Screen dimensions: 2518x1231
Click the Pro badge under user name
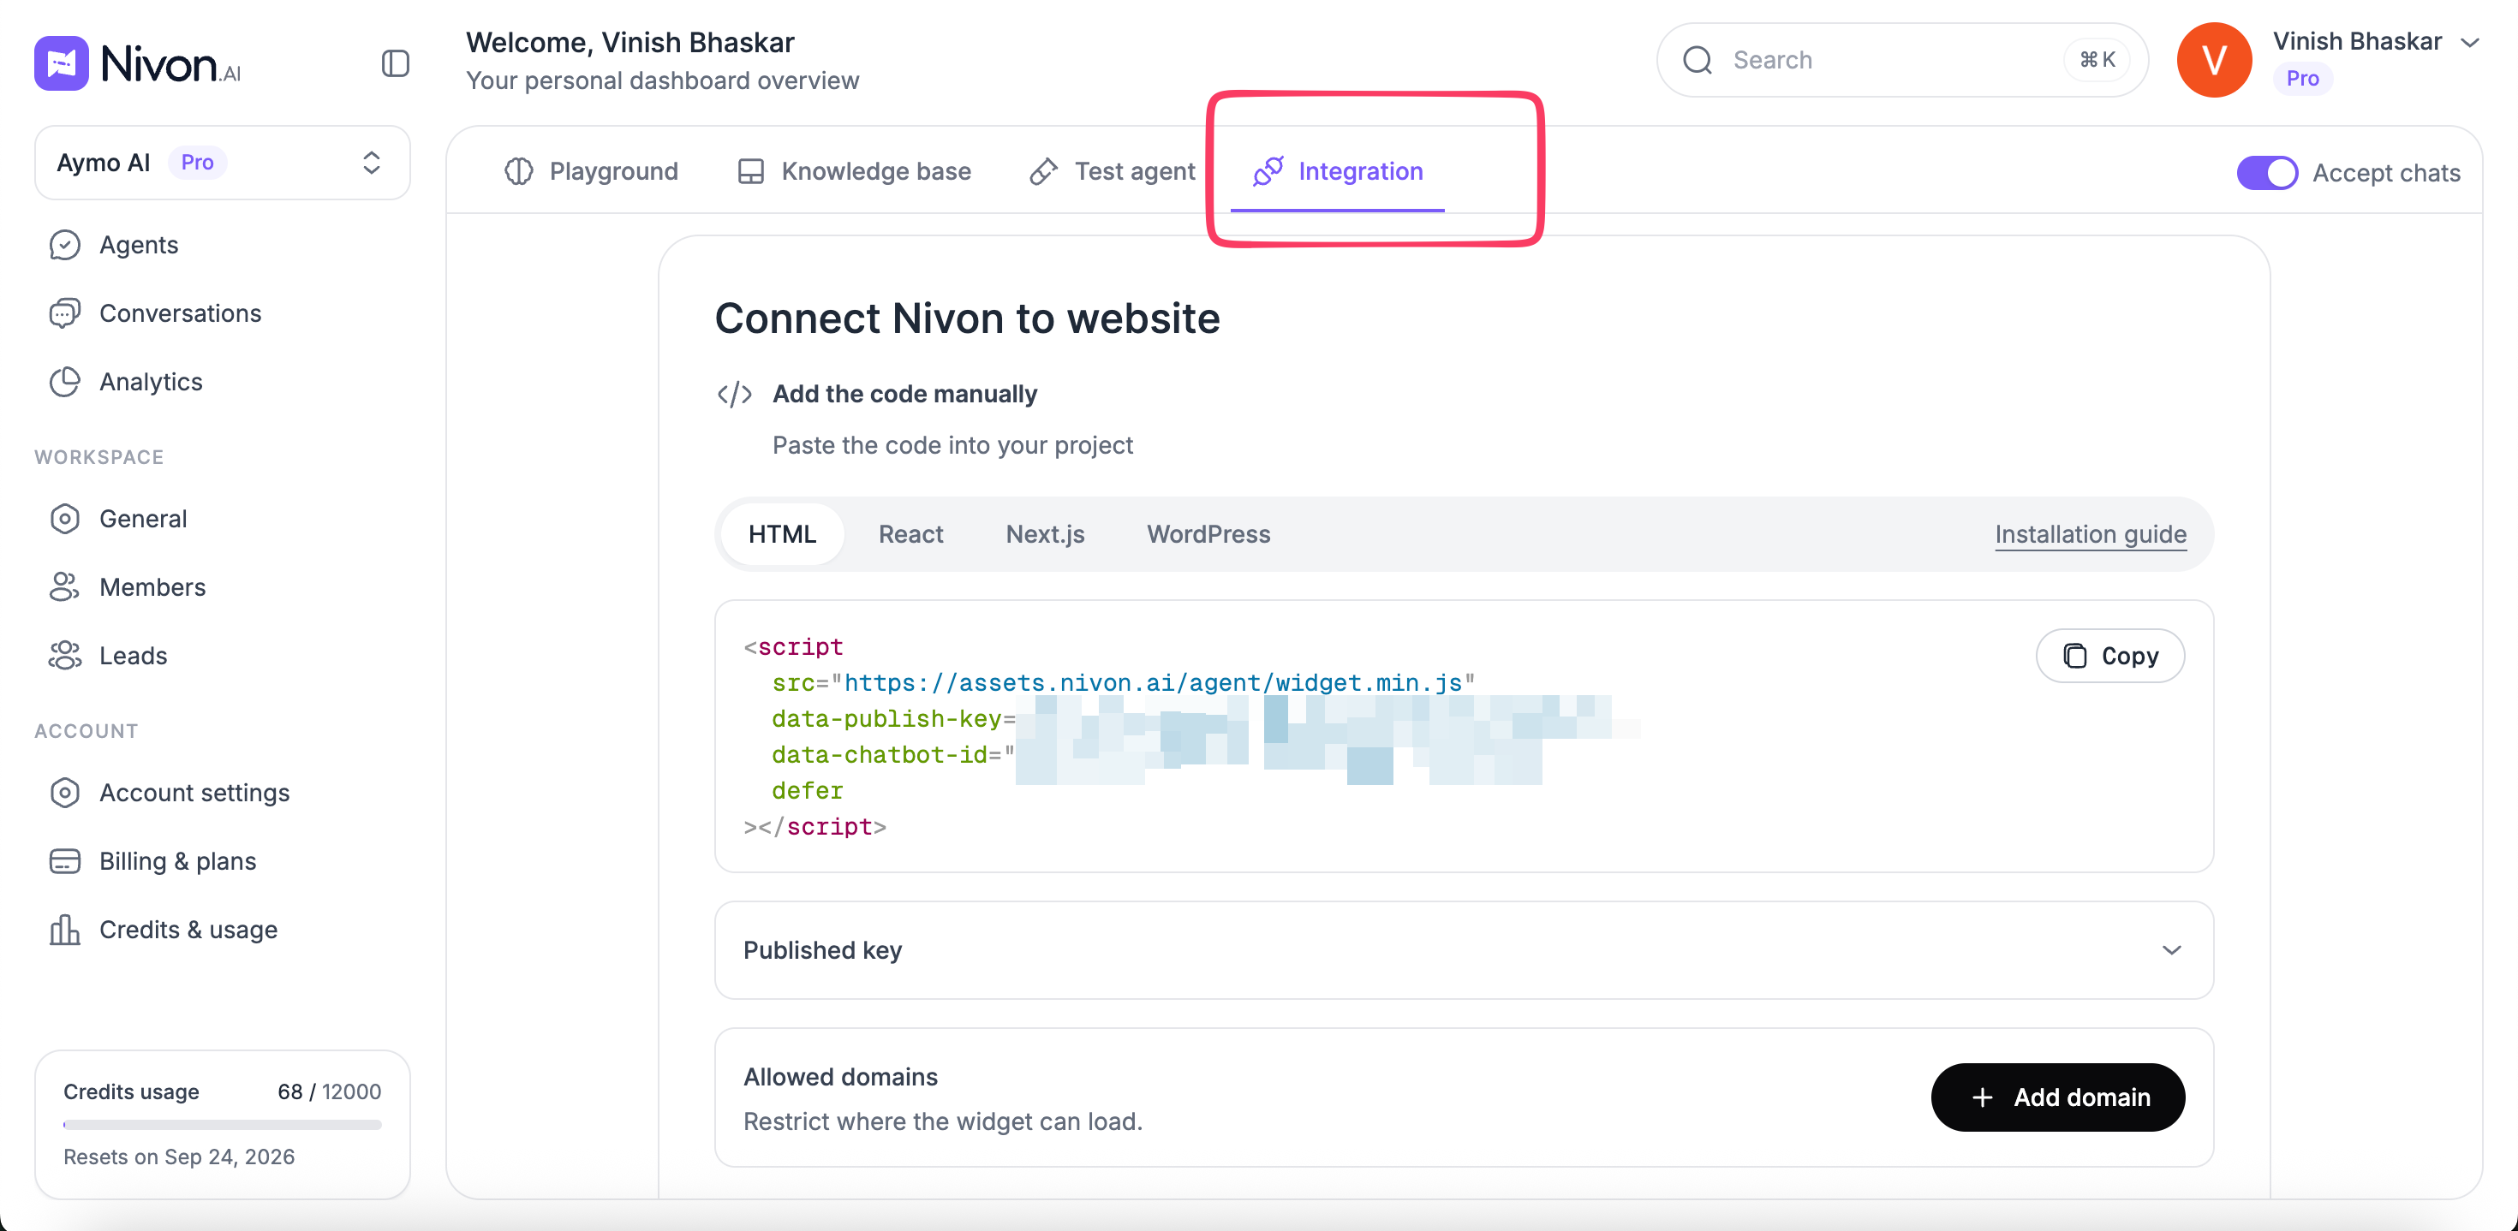(2302, 78)
